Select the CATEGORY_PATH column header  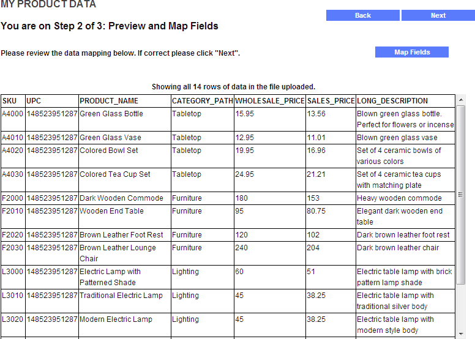tap(203, 101)
